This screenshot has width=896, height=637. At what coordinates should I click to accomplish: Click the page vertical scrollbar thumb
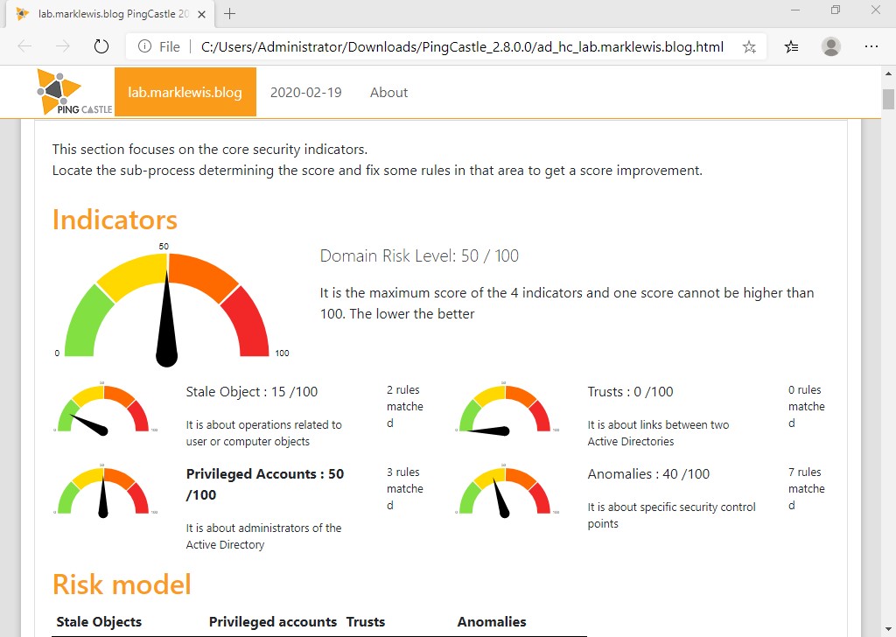pyautogui.click(x=888, y=99)
